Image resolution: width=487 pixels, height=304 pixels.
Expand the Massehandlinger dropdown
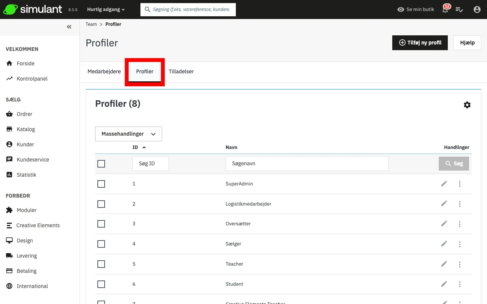click(x=129, y=134)
